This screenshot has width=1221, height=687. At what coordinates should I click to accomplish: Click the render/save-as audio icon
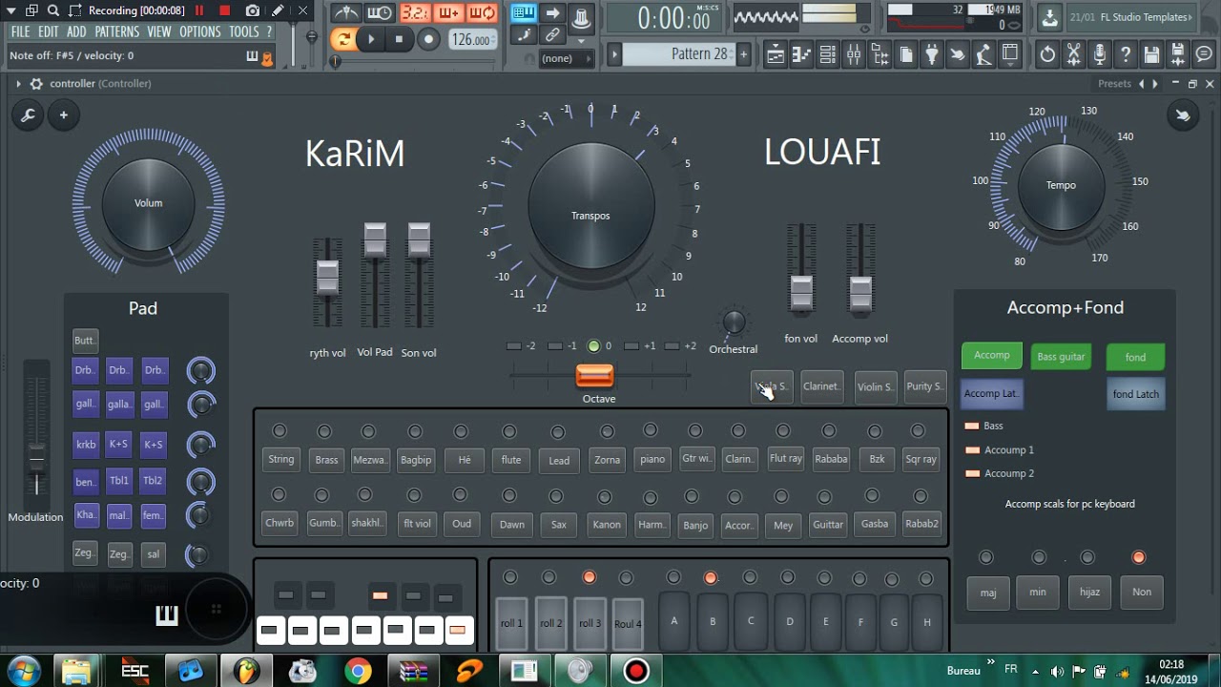(x=1178, y=54)
